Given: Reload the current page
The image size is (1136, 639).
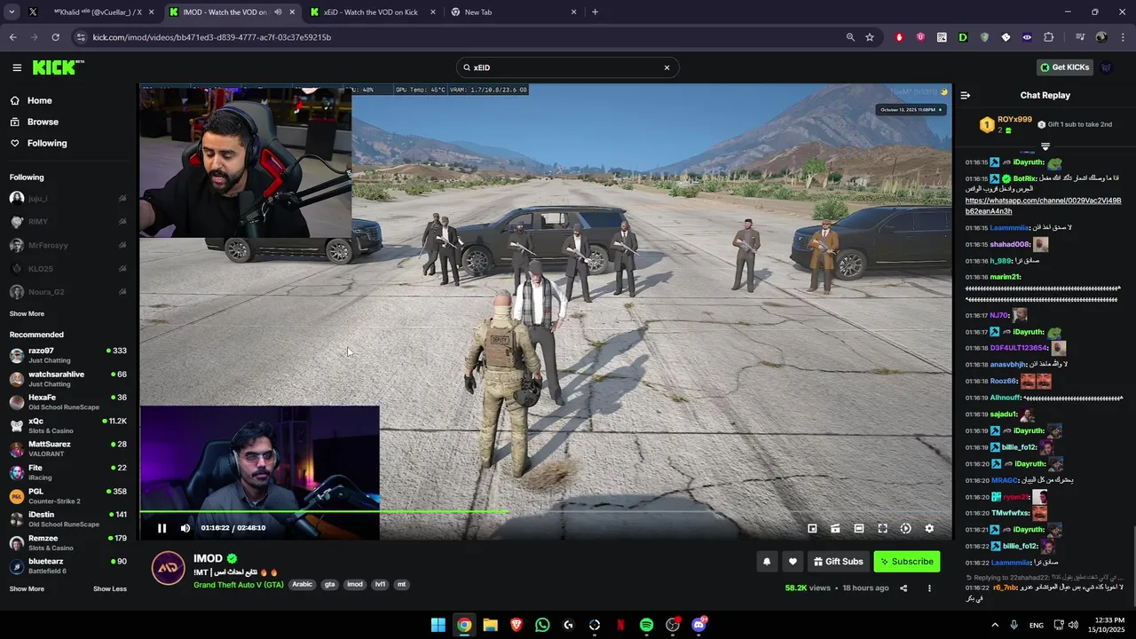Looking at the screenshot, I should [x=55, y=37].
